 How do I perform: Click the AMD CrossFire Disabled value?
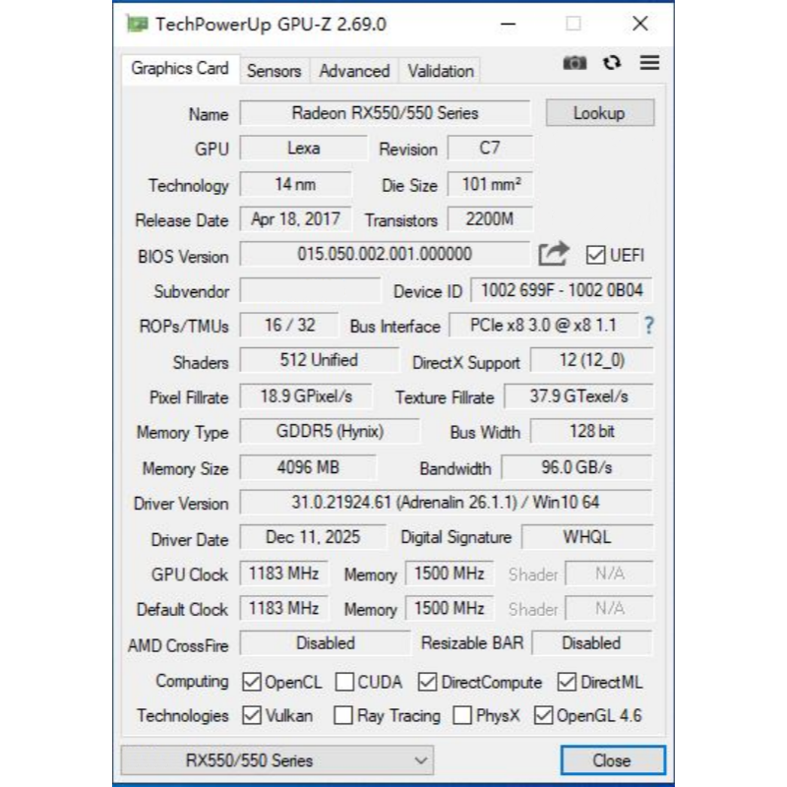click(x=326, y=643)
